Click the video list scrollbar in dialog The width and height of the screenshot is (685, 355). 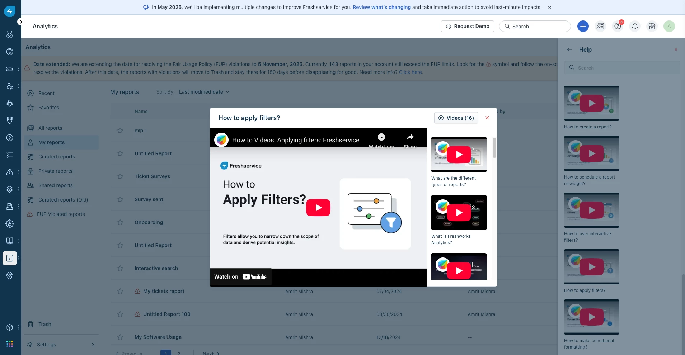click(x=494, y=148)
